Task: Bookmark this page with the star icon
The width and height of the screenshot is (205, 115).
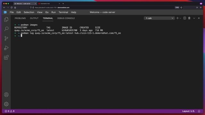Action: click(x=181, y=8)
